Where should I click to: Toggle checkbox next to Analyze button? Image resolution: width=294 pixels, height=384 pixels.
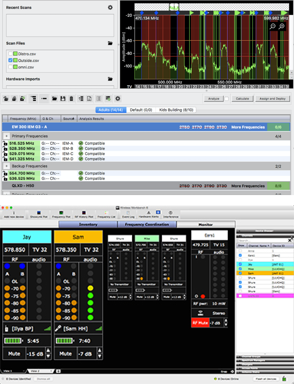[227, 99]
